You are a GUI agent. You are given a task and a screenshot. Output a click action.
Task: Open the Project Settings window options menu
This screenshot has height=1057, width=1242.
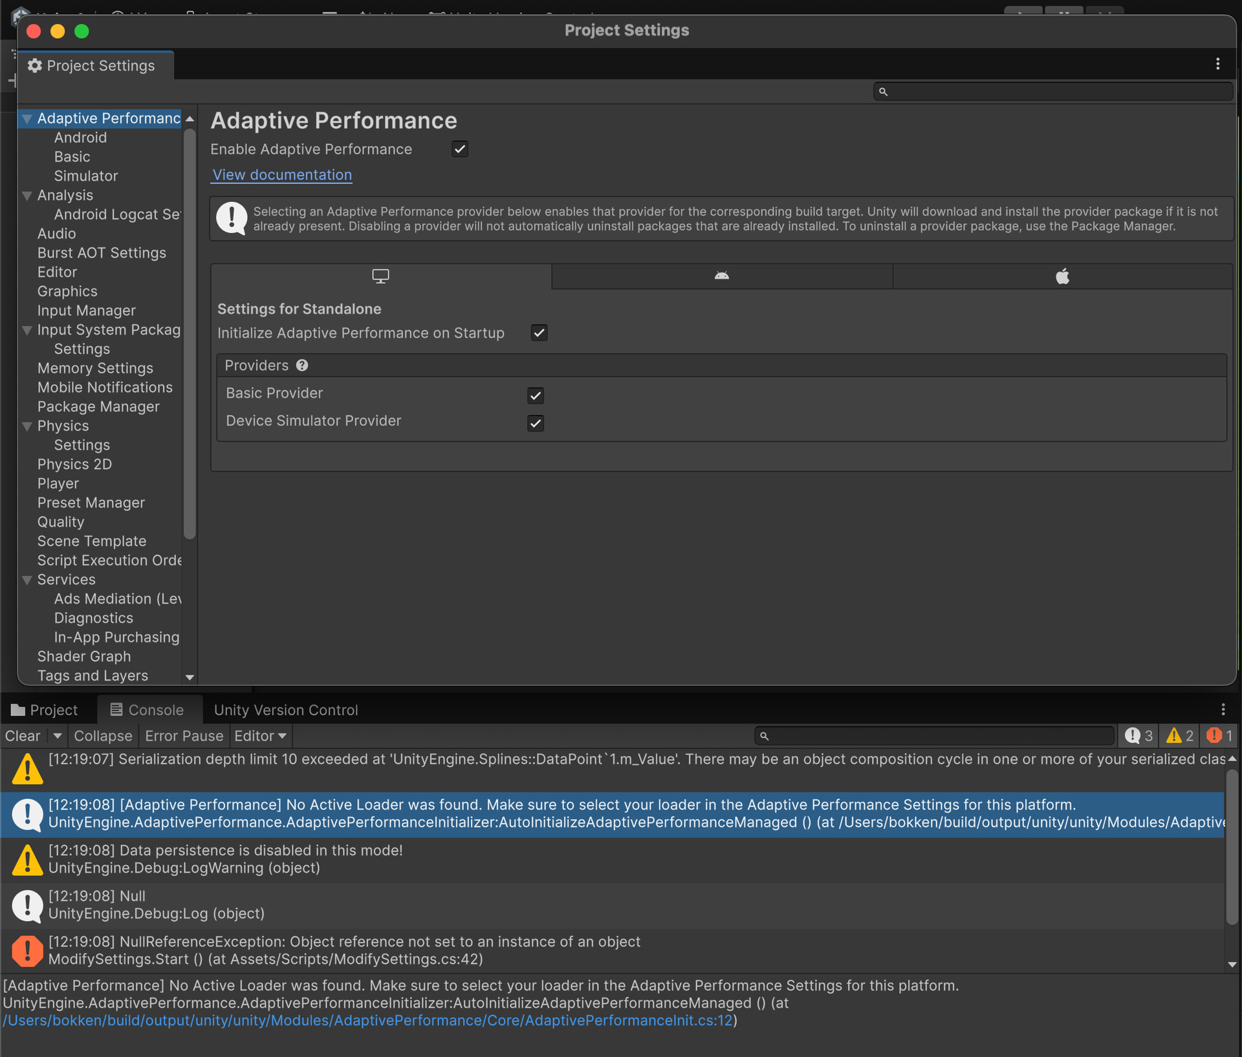[x=1218, y=63]
